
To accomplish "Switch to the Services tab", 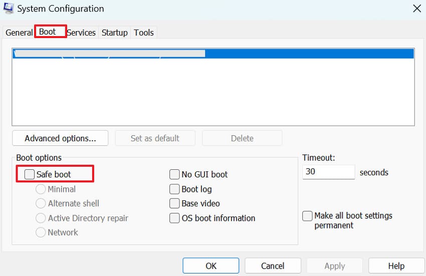I will coord(81,33).
